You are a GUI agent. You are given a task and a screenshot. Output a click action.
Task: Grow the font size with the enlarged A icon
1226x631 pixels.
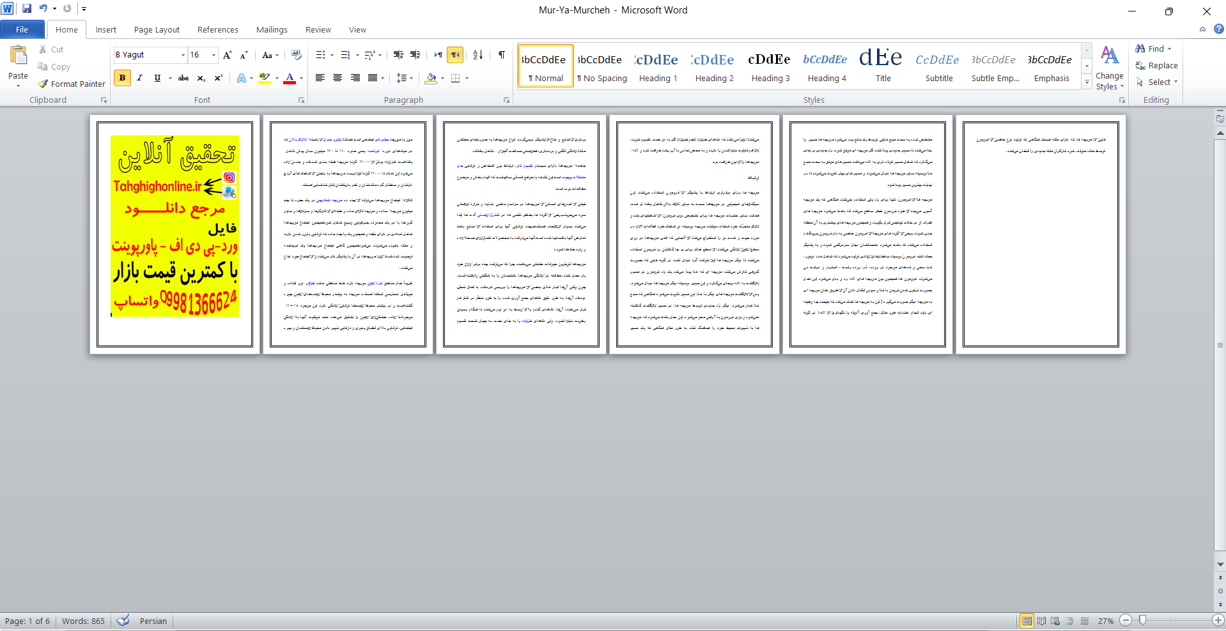(x=228, y=55)
